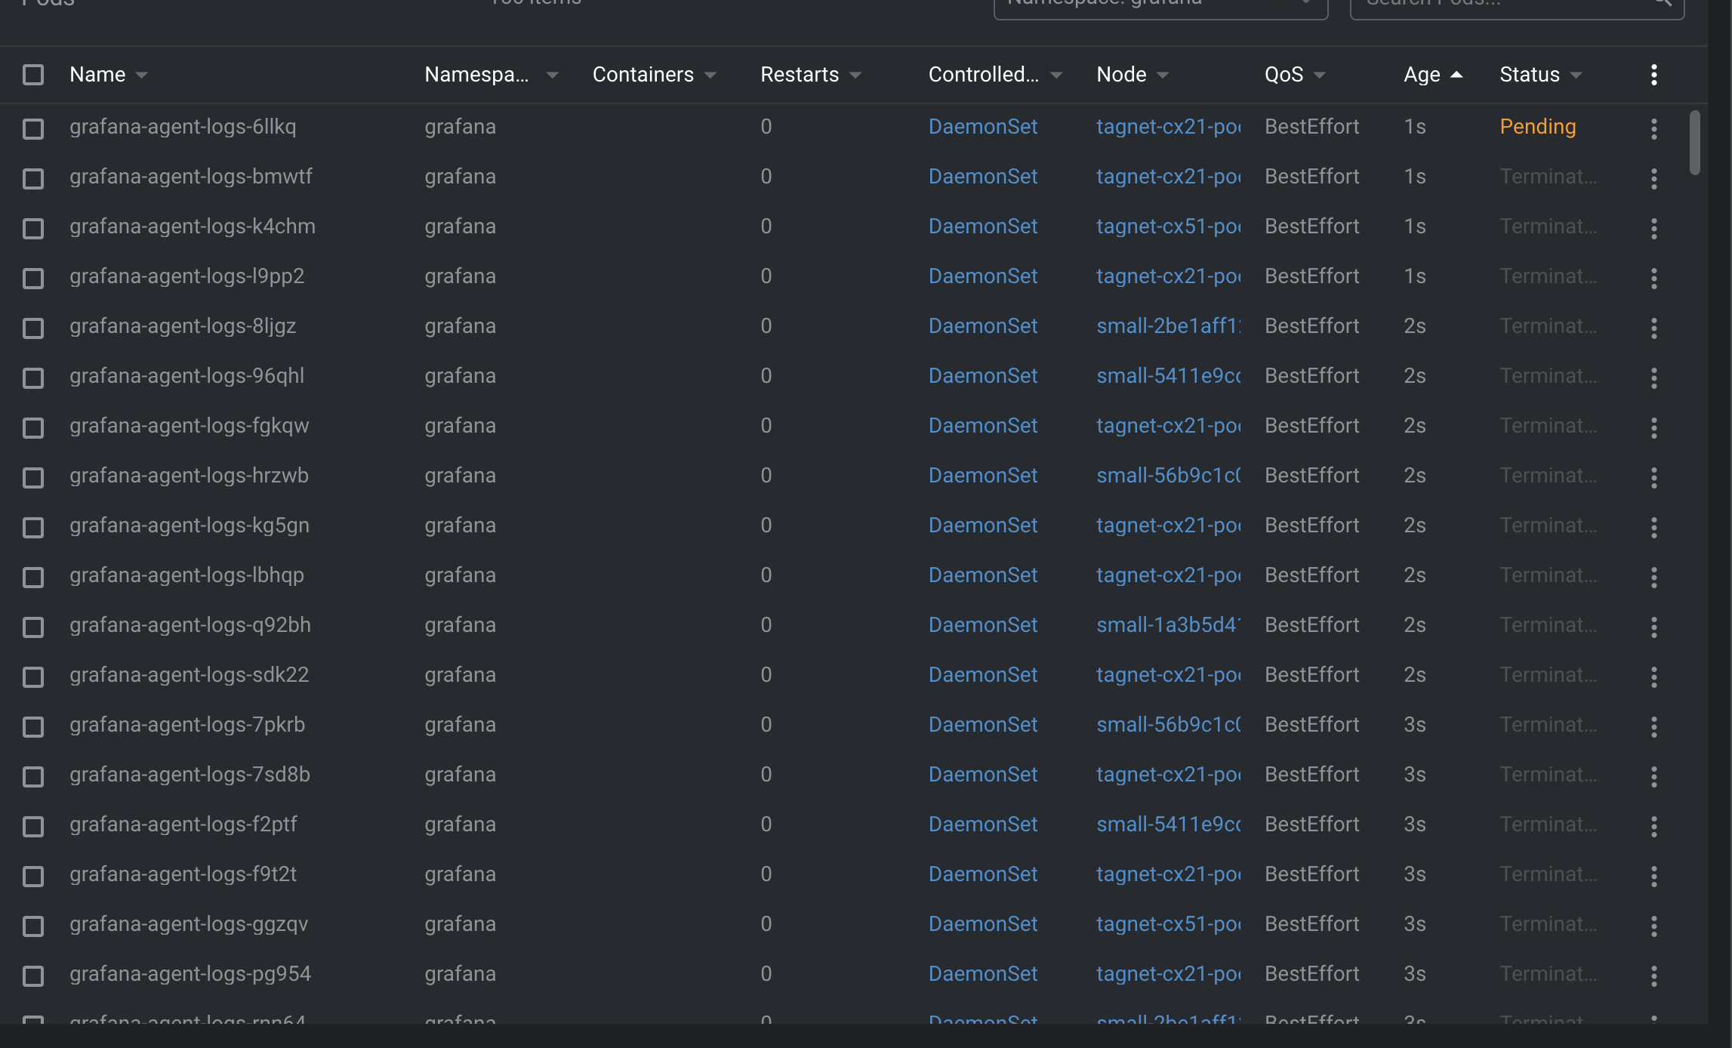Viewport: 1732px width, 1048px height.
Task: Sort by Status column header
Action: [1540, 74]
